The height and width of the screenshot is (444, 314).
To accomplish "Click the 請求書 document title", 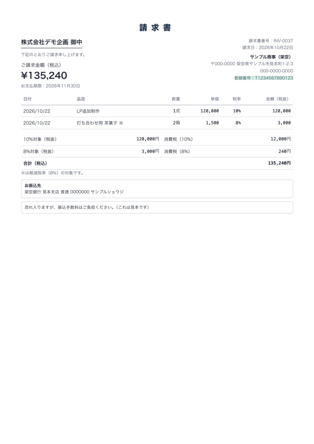I will coord(155,27).
